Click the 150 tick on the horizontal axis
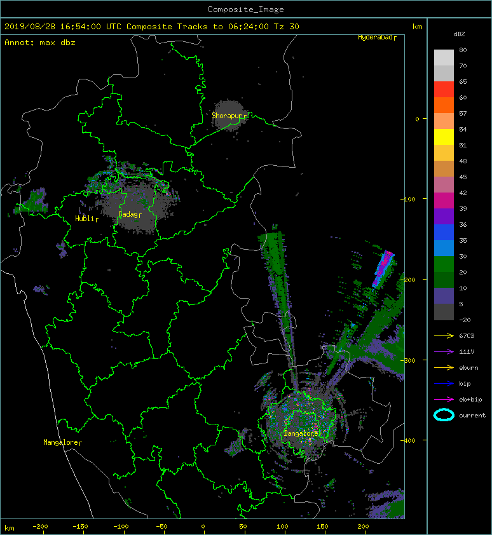Screen dimensions: 492x535 click(322, 527)
